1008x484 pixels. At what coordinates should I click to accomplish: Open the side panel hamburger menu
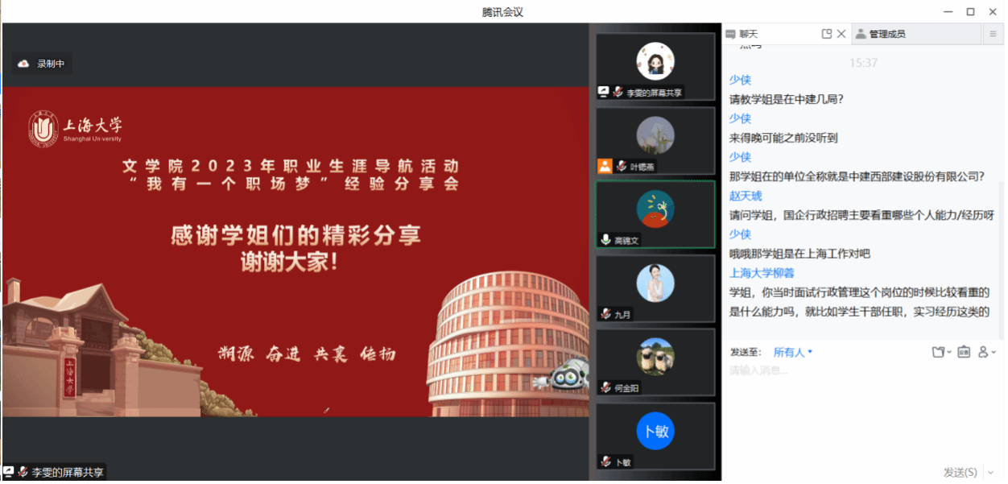point(994,34)
